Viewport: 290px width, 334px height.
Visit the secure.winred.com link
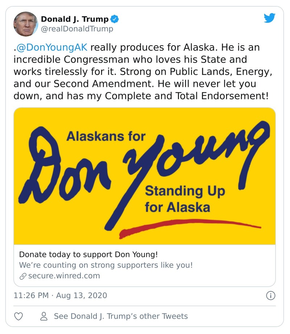[x=64, y=276]
